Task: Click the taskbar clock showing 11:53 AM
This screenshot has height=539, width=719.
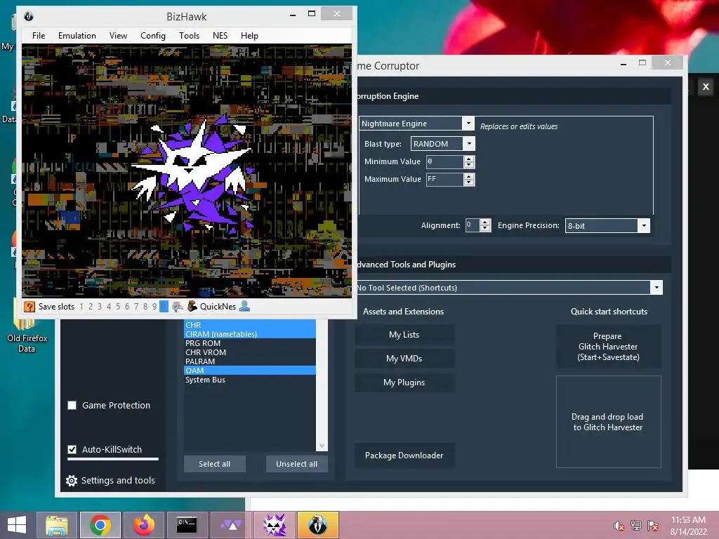Action: 688,525
